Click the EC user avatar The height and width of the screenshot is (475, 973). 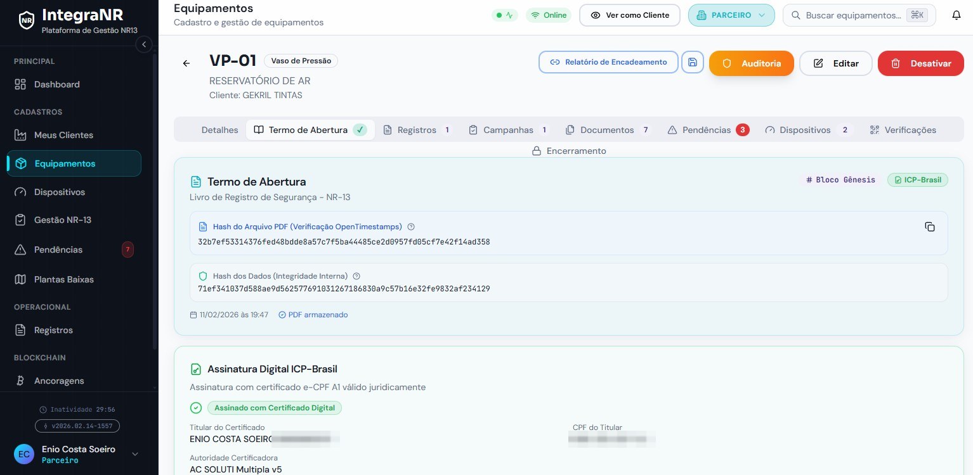(x=24, y=454)
